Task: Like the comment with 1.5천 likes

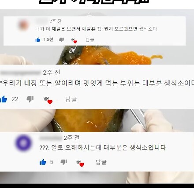Action: (x=38, y=40)
